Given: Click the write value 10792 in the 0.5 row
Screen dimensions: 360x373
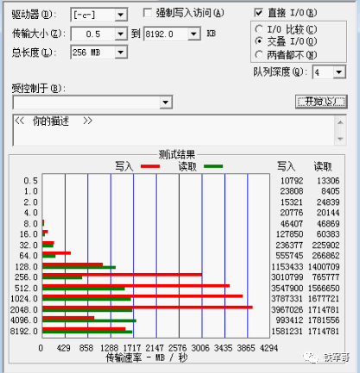Looking at the screenshot, I should pos(292,181).
